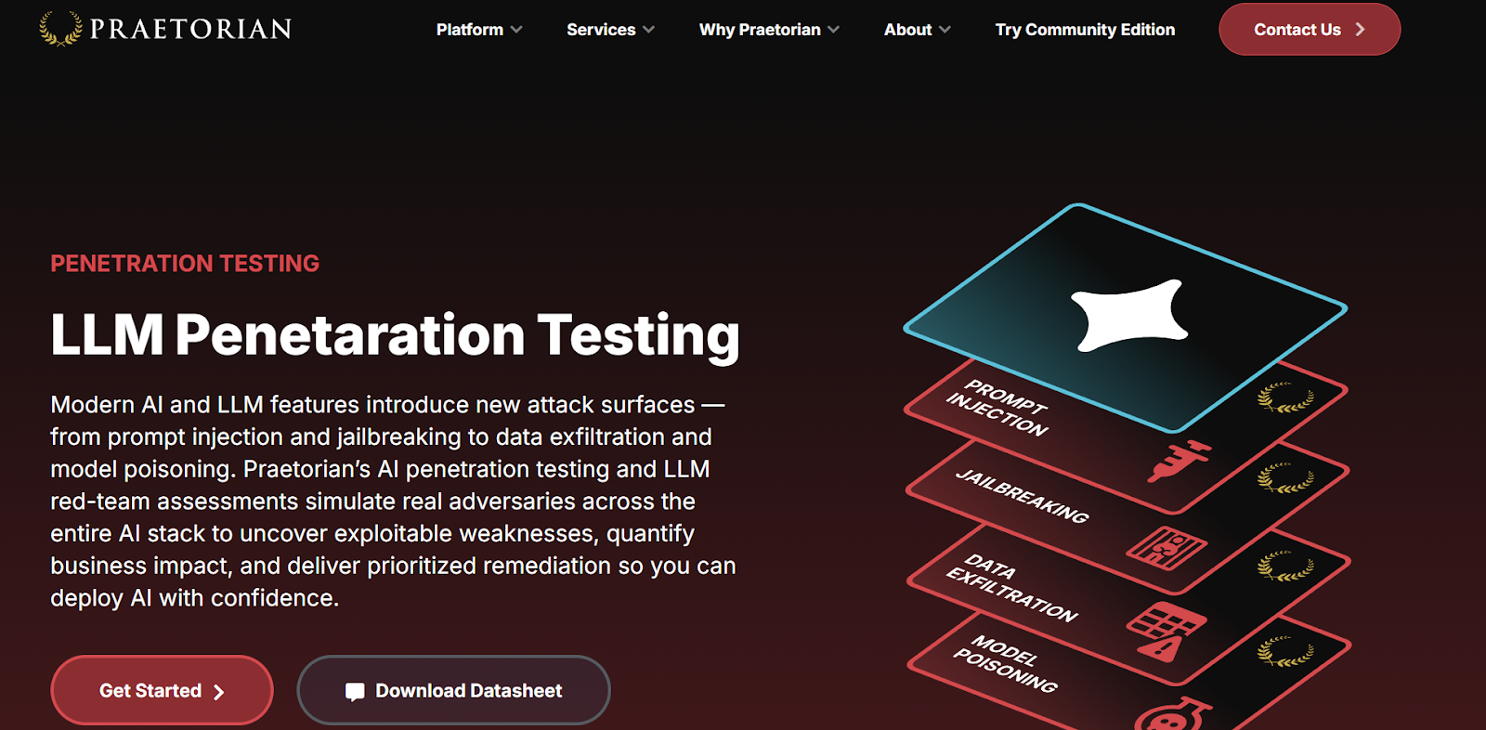Click the MODEL POISONING card label
The width and height of the screenshot is (1486, 730).
1006,664
